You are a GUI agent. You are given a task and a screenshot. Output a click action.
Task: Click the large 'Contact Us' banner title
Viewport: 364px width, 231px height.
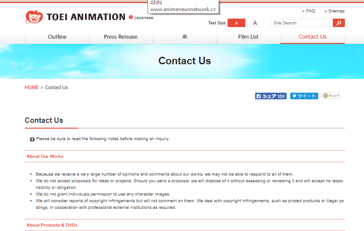tap(184, 61)
